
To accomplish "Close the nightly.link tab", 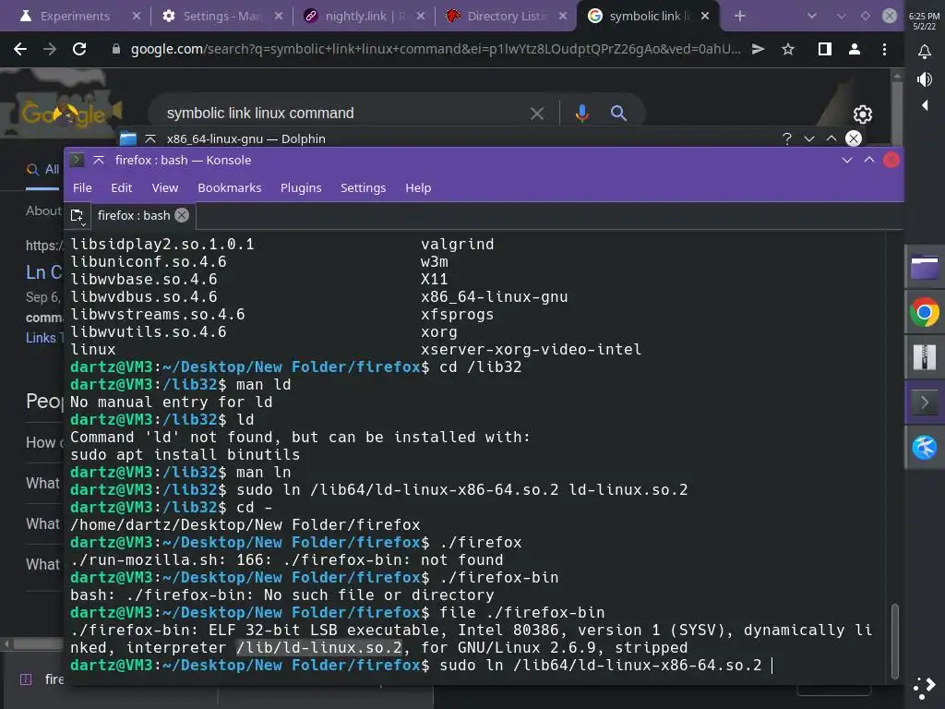I will (421, 16).
